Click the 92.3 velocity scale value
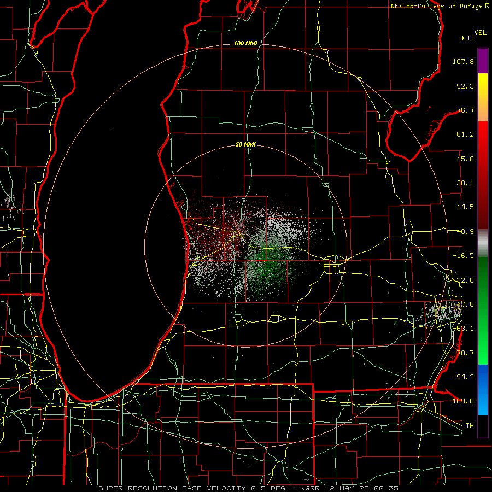Image resolution: width=492 pixels, height=492 pixels. 465,86
